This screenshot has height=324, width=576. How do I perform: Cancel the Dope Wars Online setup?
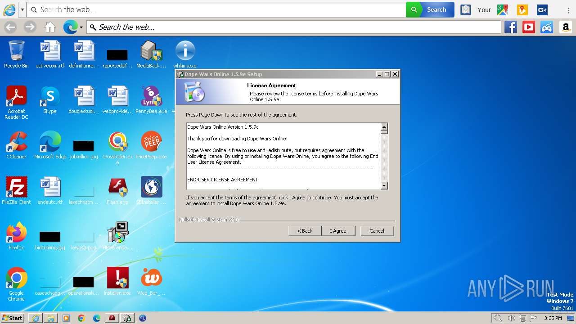[x=377, y=231]
